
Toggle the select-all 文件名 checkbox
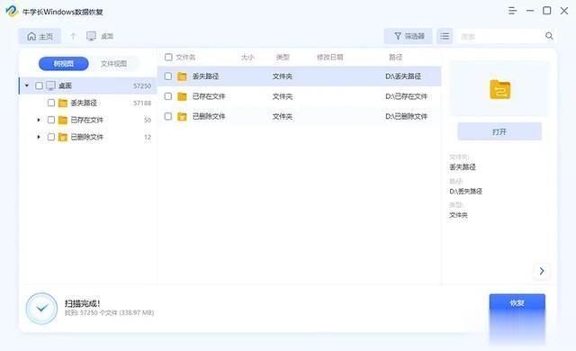pos(168,57)
